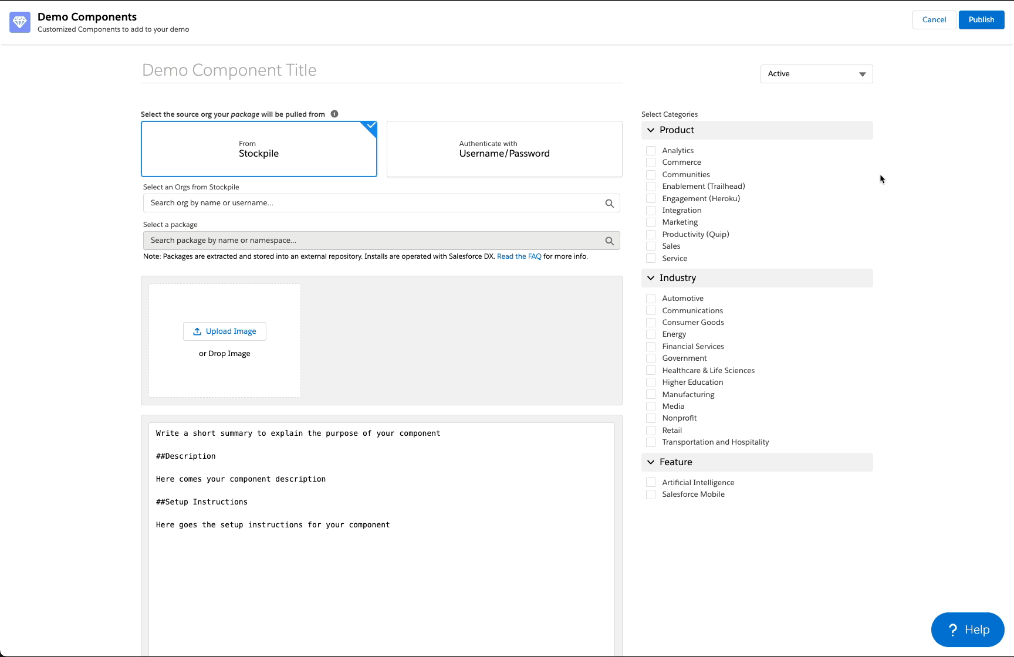1014x657 pixels.
Task: Check the Service checkbox
Action: tap(651, 259)
